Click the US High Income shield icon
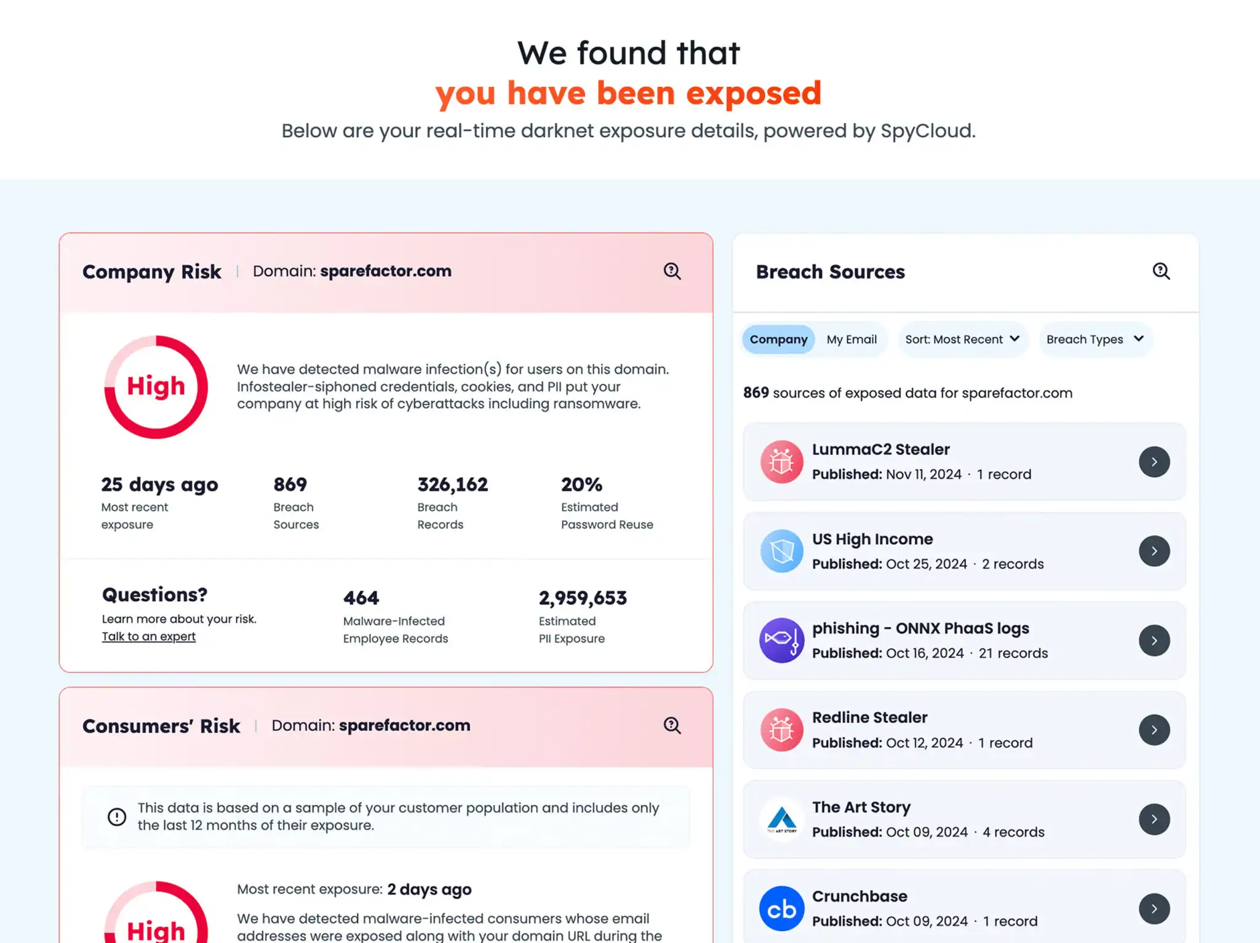 pyautogui.click(x=781, y=551)
